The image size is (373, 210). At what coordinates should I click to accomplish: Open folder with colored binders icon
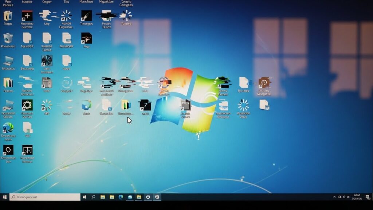(8, 83)
